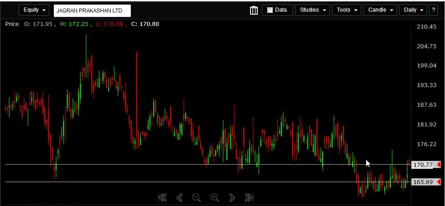This screenshot has width=445, height=206.
Task: Open the Studies menu
Action: pyautogui.click(x=312, y=10)
